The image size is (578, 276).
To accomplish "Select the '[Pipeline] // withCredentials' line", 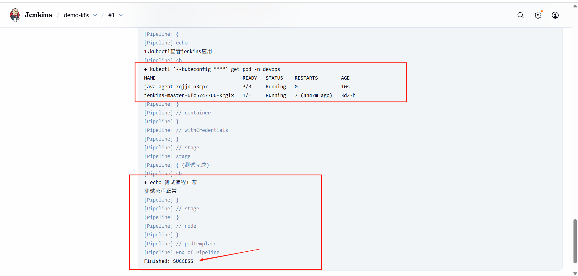I will [186, 130].
